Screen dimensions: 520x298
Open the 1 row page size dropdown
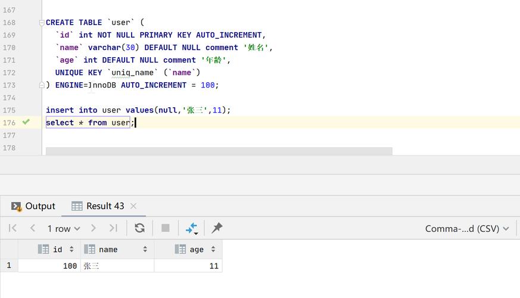pos(64,229)
